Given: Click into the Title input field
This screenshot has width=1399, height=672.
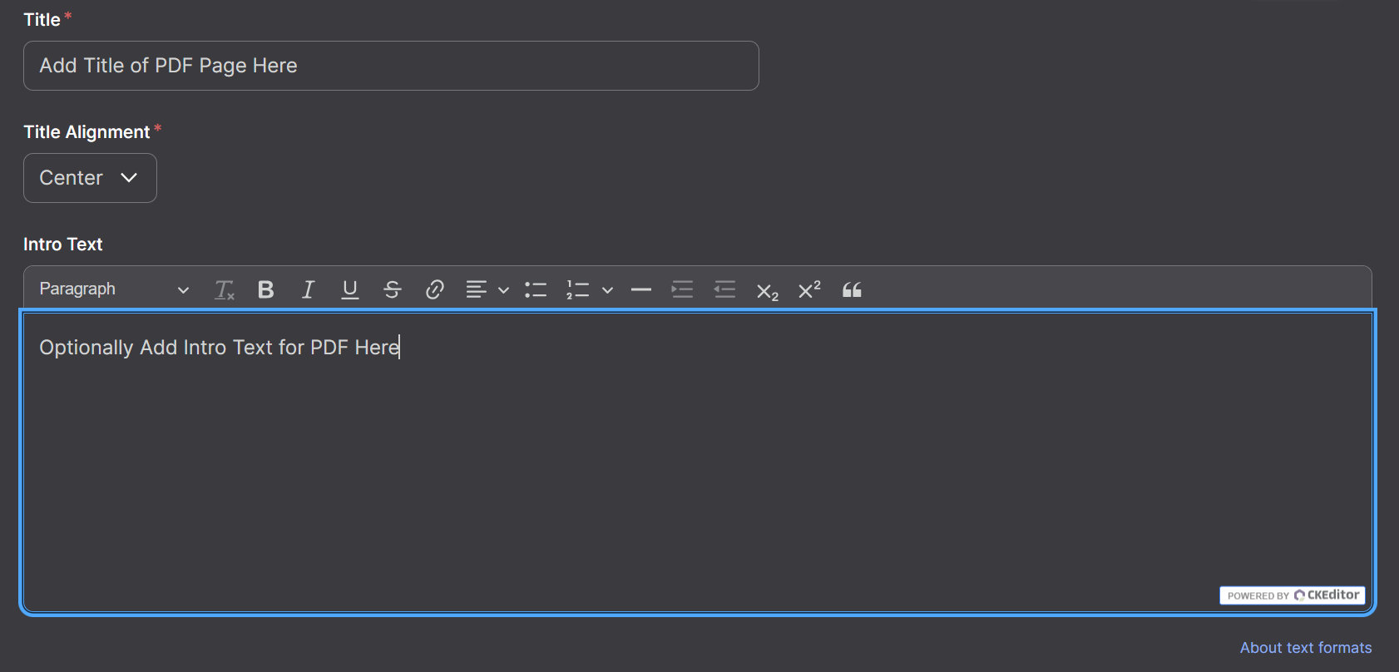Looking at the screenshot, I should (x=391, y=66).
